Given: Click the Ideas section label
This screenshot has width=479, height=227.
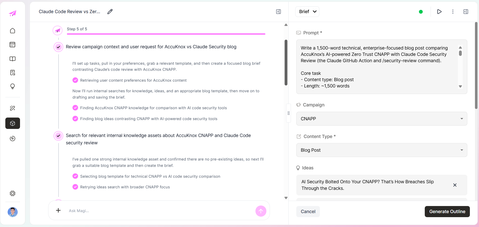Looking at the screenshot, I should click(308, 168).
